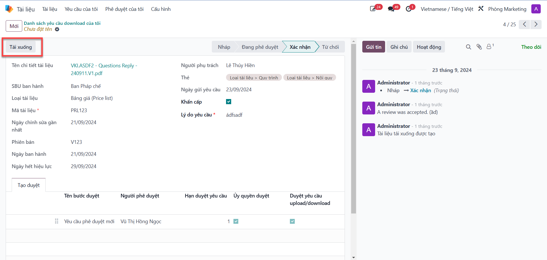This screenshot has width=547, height=260.
Task: Click Administrator avatar on review accepted message
Action: 369,108
